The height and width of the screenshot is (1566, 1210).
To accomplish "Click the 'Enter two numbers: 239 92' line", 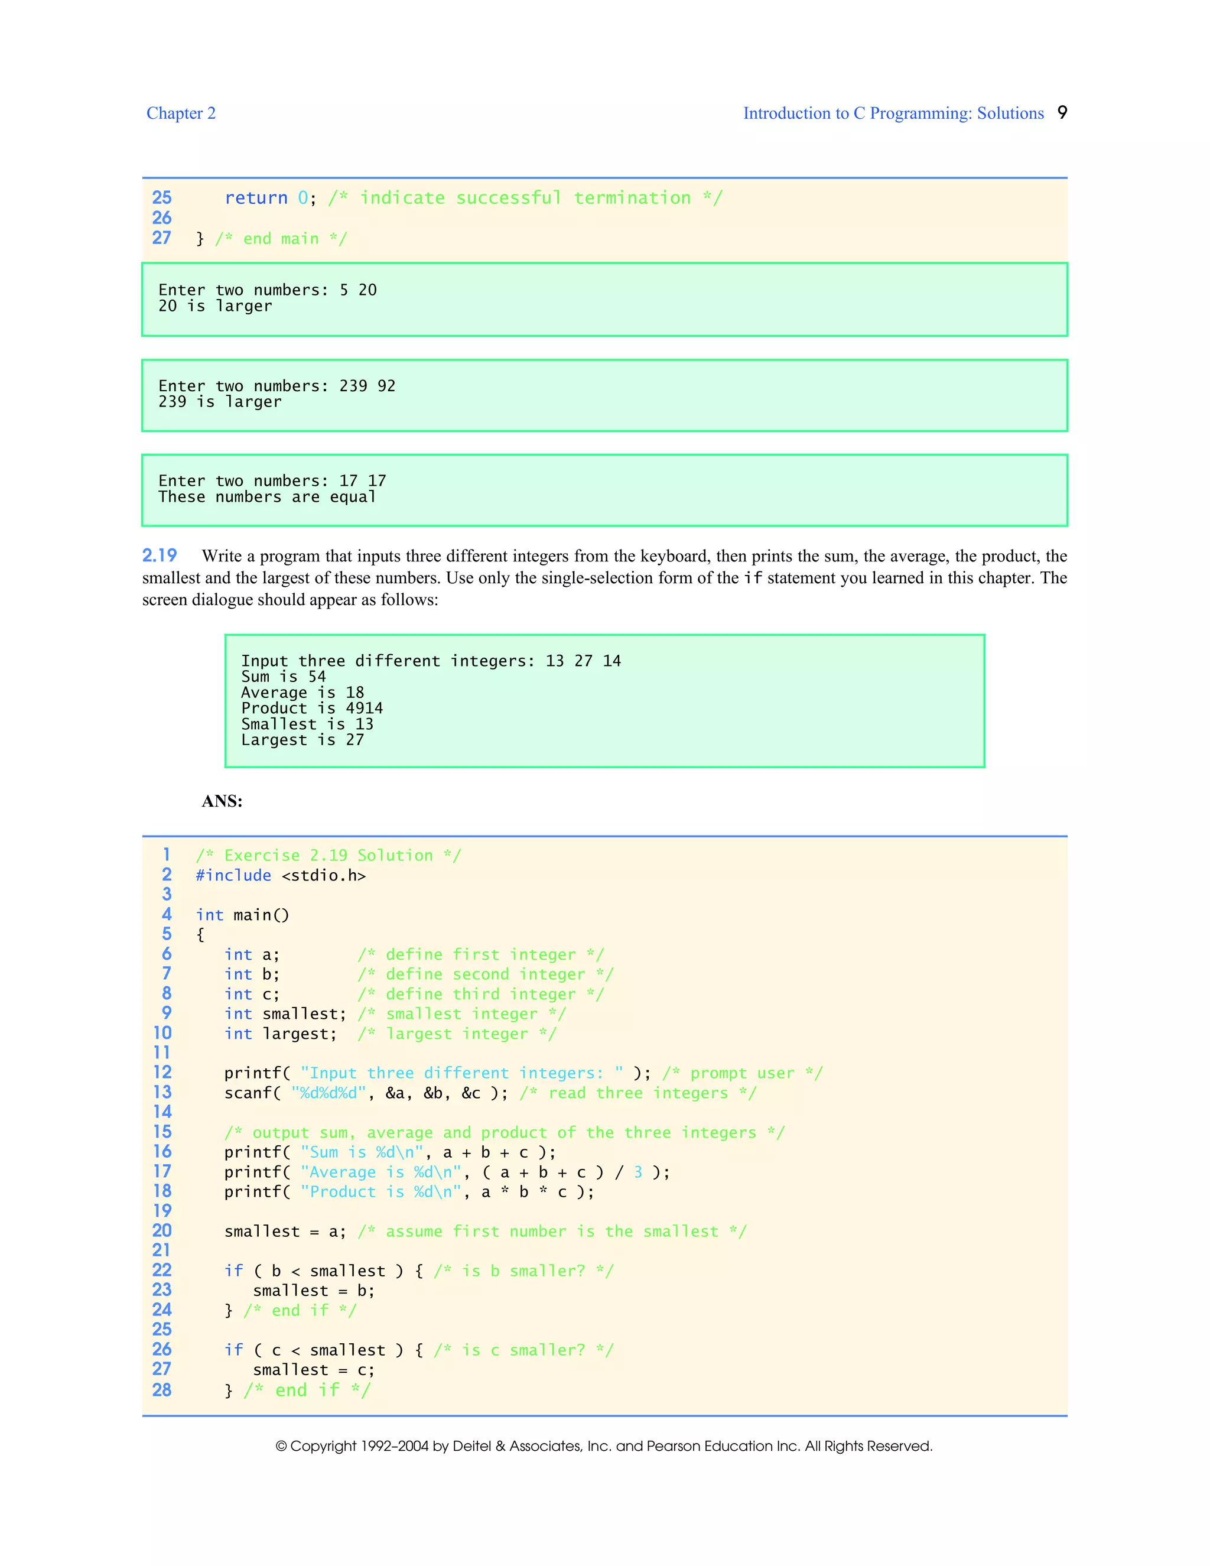I will 277,386.
